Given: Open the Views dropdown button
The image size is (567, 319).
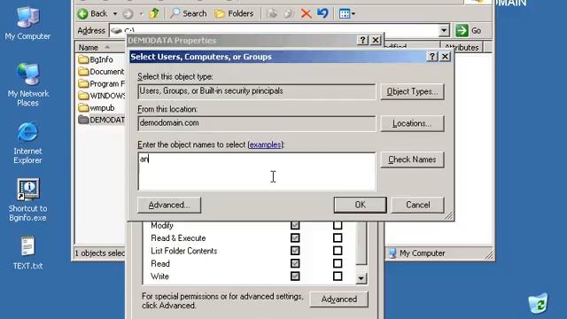Looking at the screenshot, I should point(347,14).
